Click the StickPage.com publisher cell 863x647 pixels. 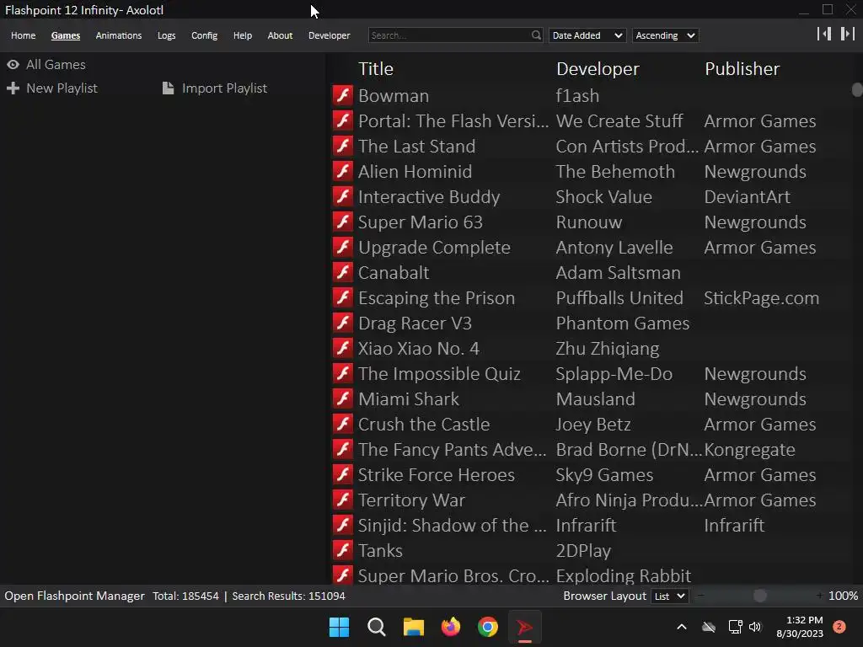pos(761,297)
